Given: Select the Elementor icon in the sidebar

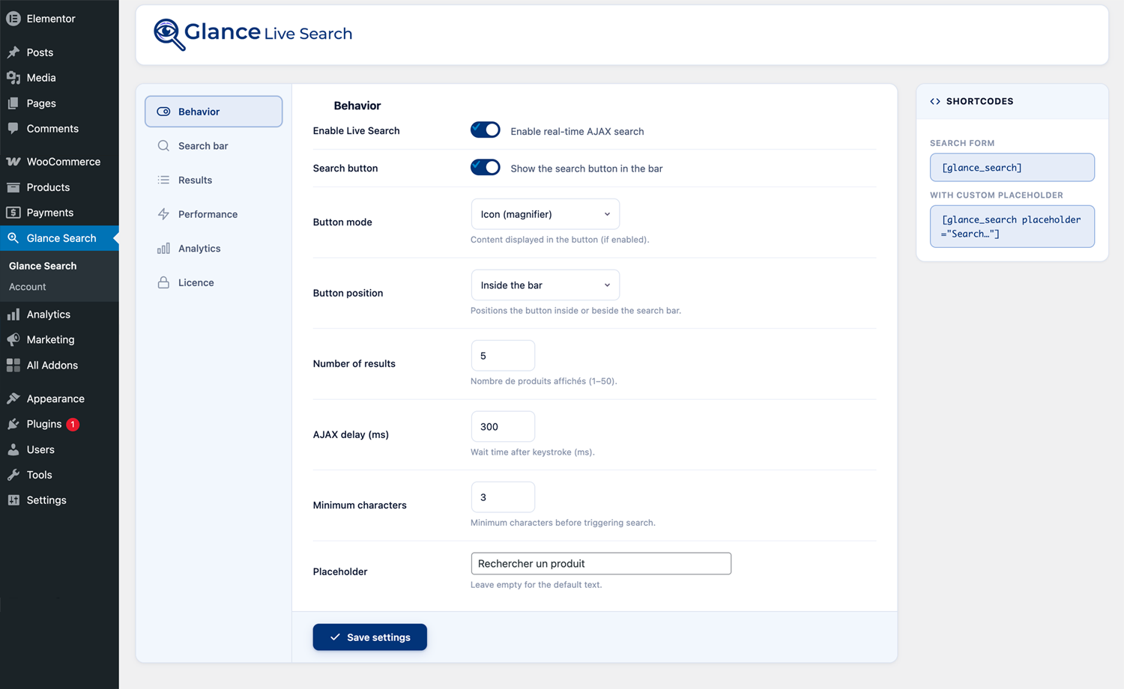Looking at the screenshot, I should pos(13,17).
